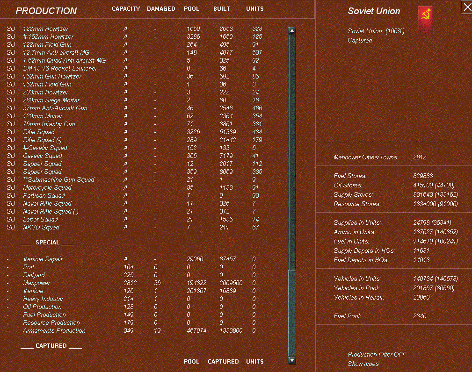Click the Soviet Union flag banner

(x=425, y=21)
